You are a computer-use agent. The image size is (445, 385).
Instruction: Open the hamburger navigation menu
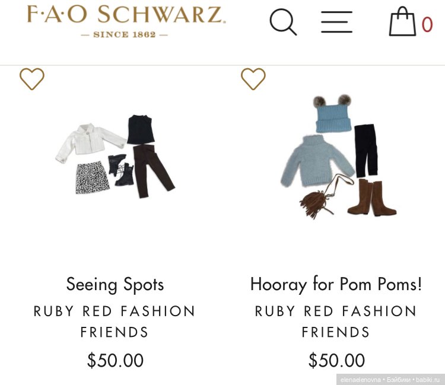tap(336, 22)
